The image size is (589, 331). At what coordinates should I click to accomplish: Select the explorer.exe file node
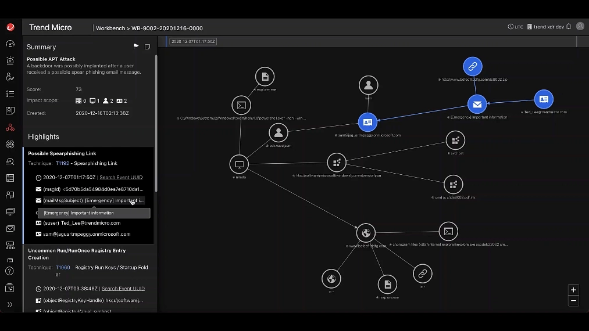(265, 77)
